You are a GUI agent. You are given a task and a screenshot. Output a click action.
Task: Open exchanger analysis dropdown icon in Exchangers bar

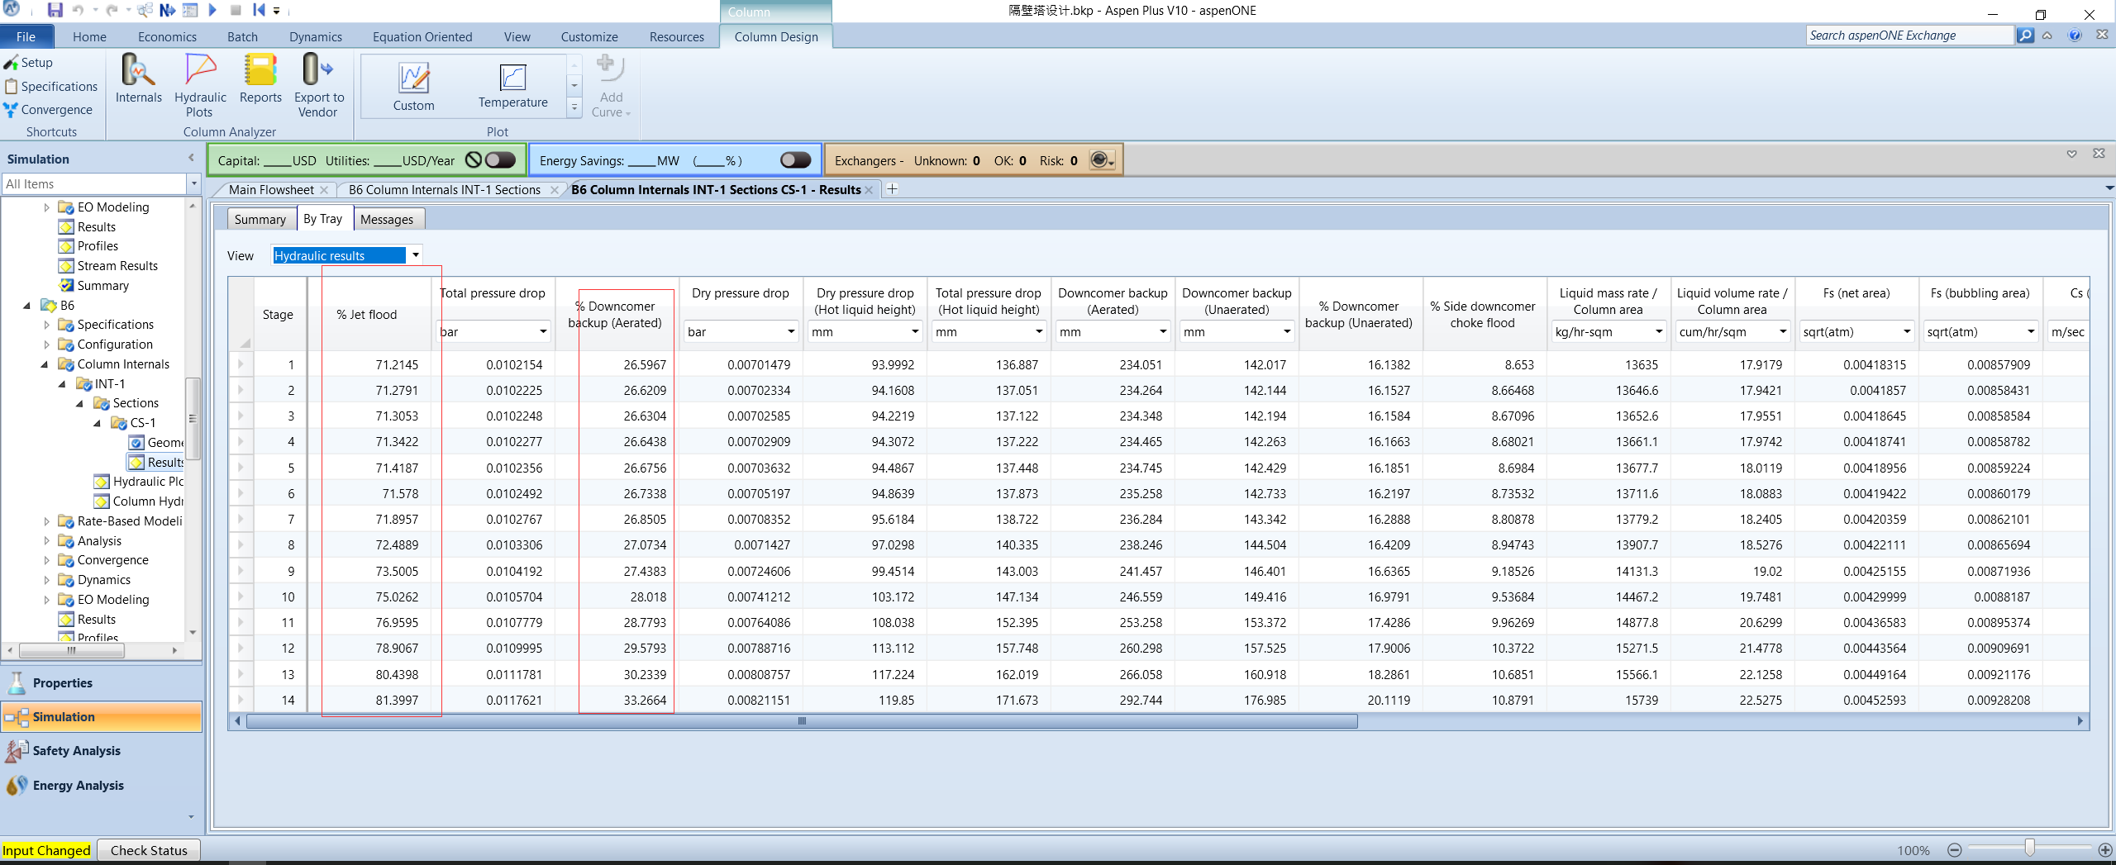click(x=1102, y=160)
